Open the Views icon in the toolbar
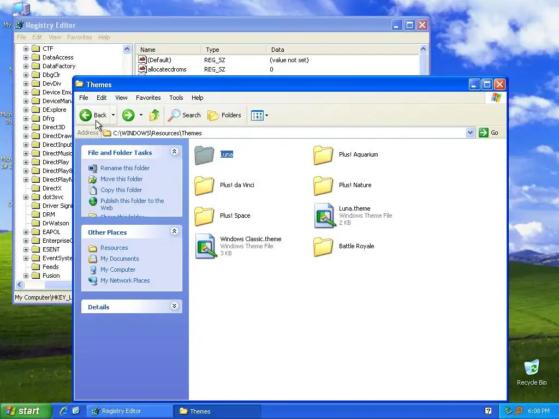The image size is (559, 419). point(257,115)
